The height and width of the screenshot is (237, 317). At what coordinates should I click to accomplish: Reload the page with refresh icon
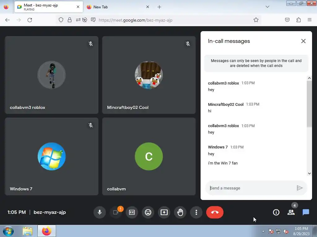click(30, 20)
